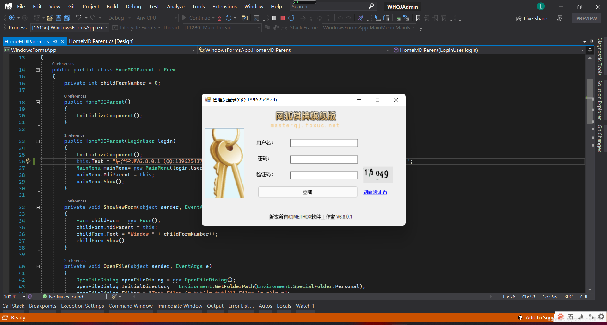Viewport: 607px width, 325px height.
Task: Click the Hot Reload flame icon
Action: (x=220, y=18)
